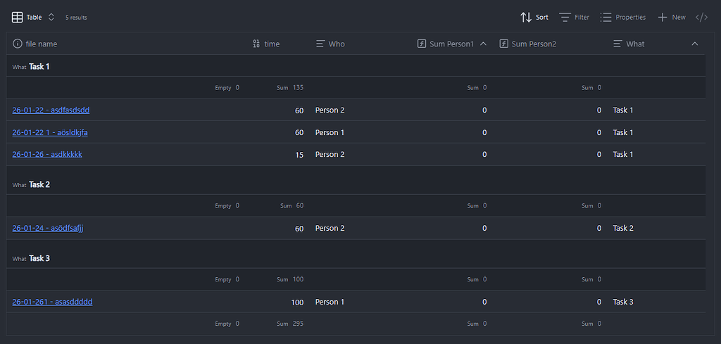
Task: Click the Empty 0 summary under Task 2
Action: (x=227, y=205)
